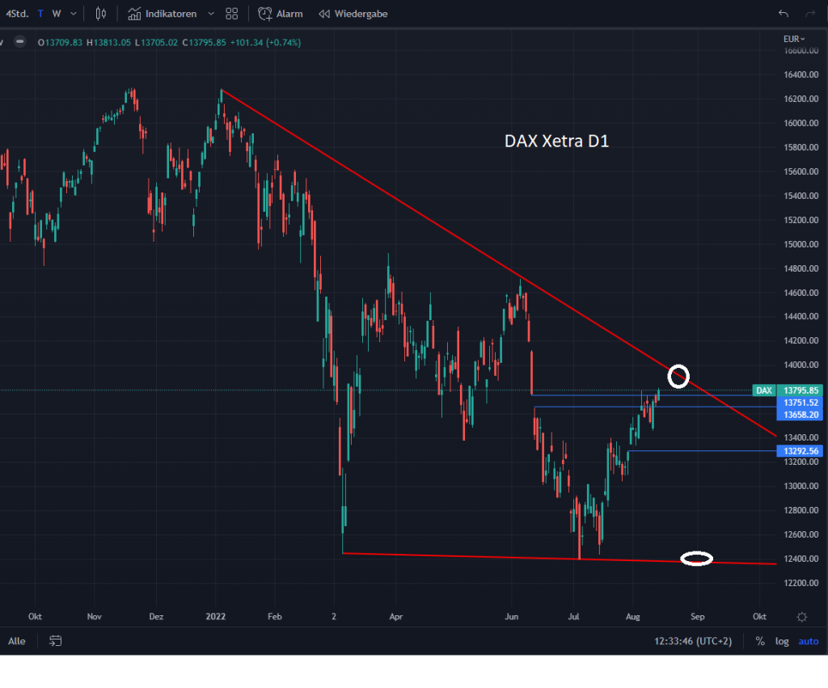Expand the favorite indicators dropdown arrow

point(211,14)
